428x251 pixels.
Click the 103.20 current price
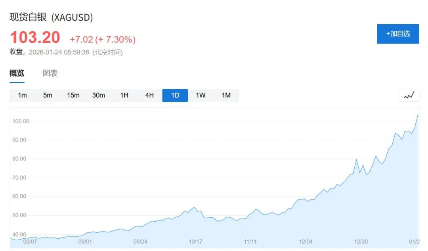tap(35, 38)
